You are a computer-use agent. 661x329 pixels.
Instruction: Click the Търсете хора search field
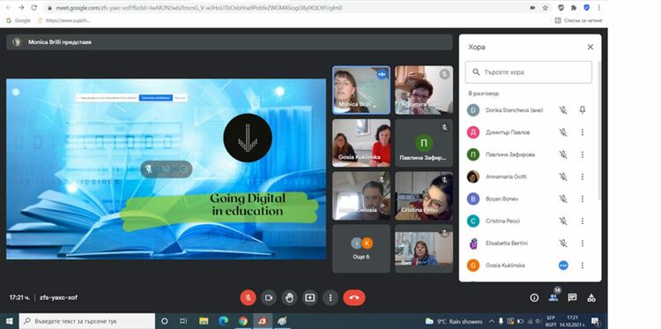pos(529,72)
